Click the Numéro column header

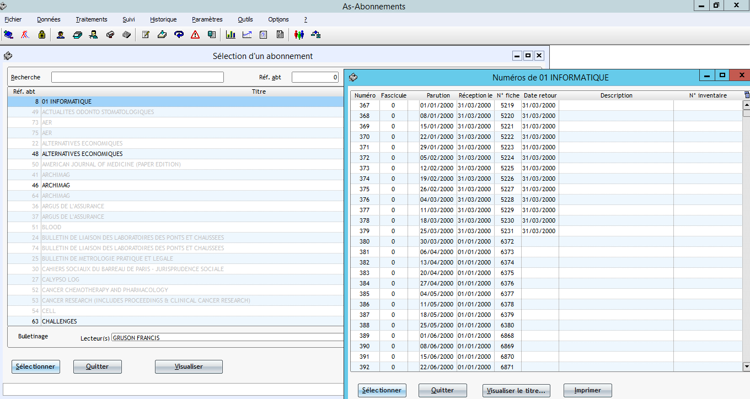365,95
